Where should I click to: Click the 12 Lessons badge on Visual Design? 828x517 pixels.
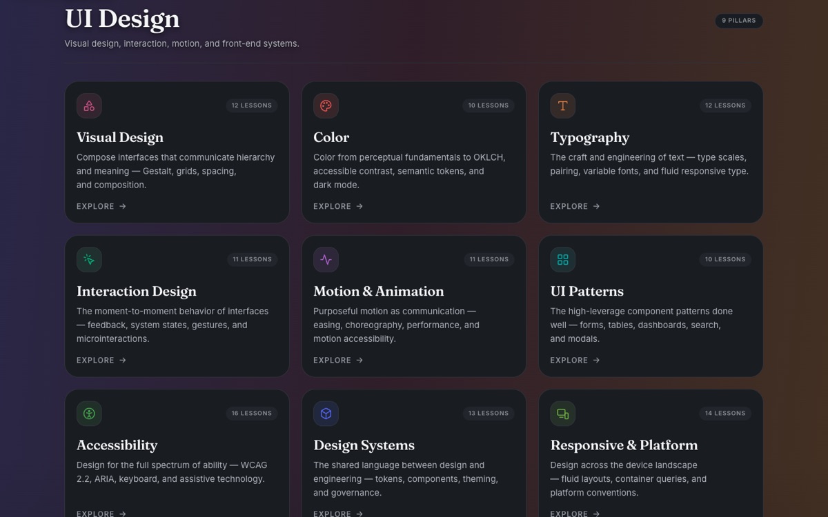tap(252, 105)
